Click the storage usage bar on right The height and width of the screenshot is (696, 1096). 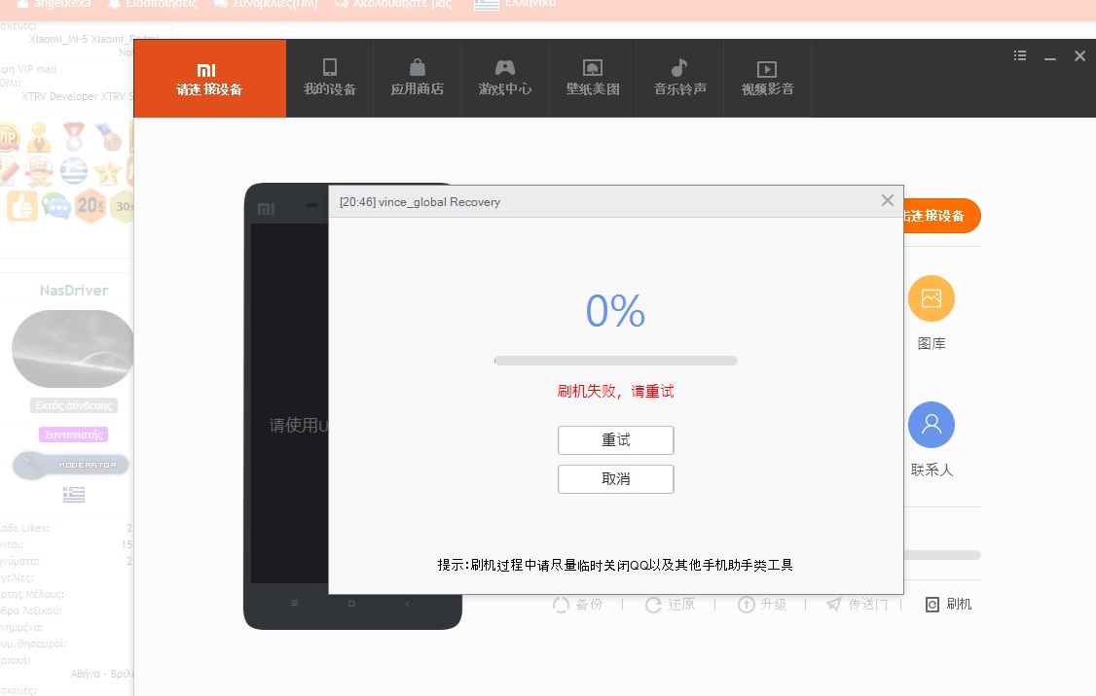[x=942, y=555]
